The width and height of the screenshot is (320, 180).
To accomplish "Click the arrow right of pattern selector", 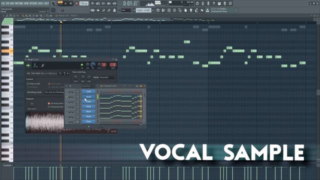I will click(x=153, y=10).
